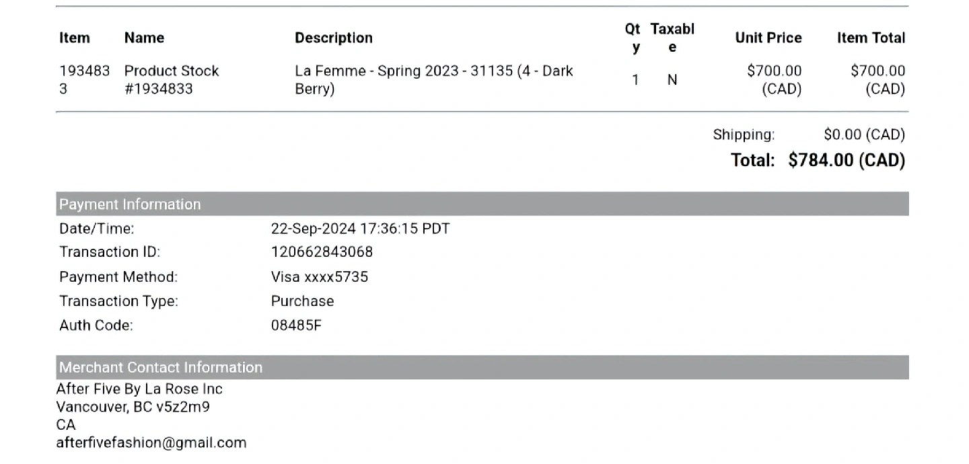This screenshot has width=969, height=464.
Task: Click the Visa xxxx5735 payment method
Action: 320,277
